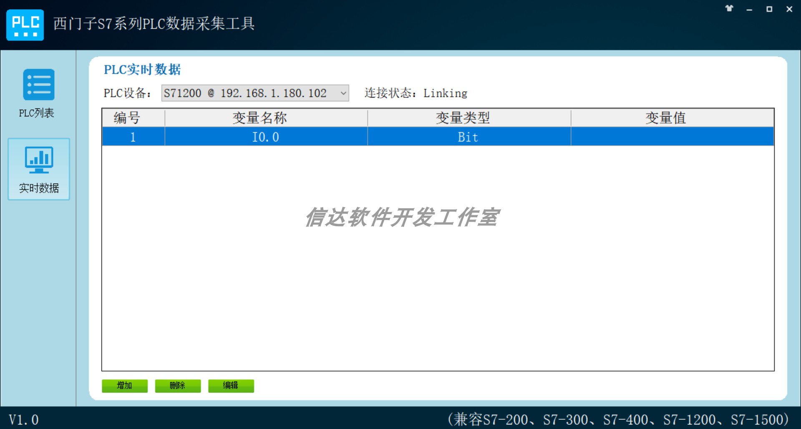Click the 兼容S7-200… compatibility text in status bar

click(x=618, y=419)
